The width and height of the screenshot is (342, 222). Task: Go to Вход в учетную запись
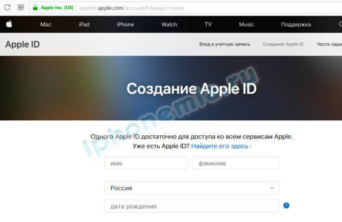point(224,44)
